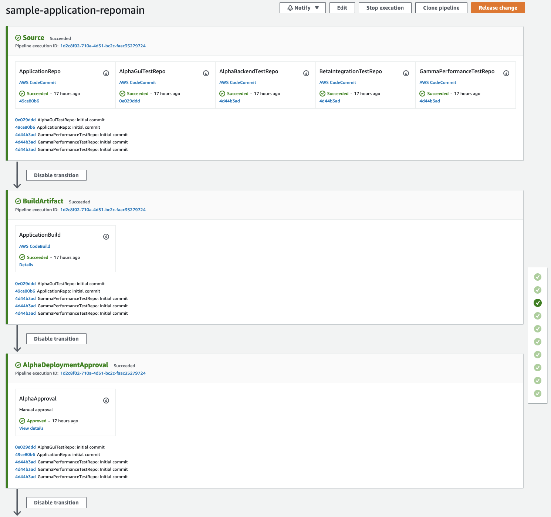Click the Succeeded check icon on ApplicationBuild card
Screen dimensions: 551x517
22,257
